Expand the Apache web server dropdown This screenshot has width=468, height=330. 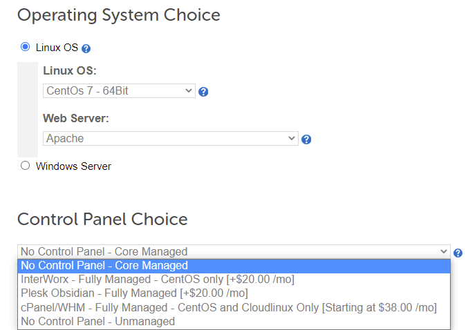tap(170, 139)
